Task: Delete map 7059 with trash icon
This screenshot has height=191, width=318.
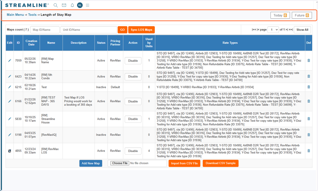Action: point(308,61)
